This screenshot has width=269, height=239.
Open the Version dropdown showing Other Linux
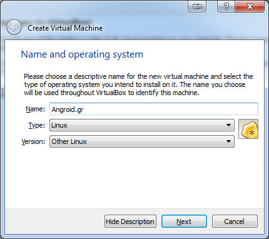pos(142,141)
